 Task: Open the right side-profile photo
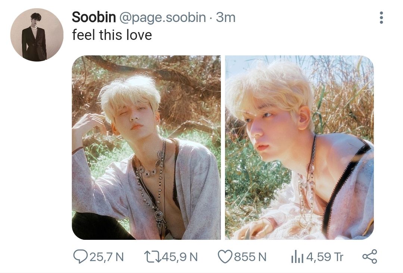point(299,147)
